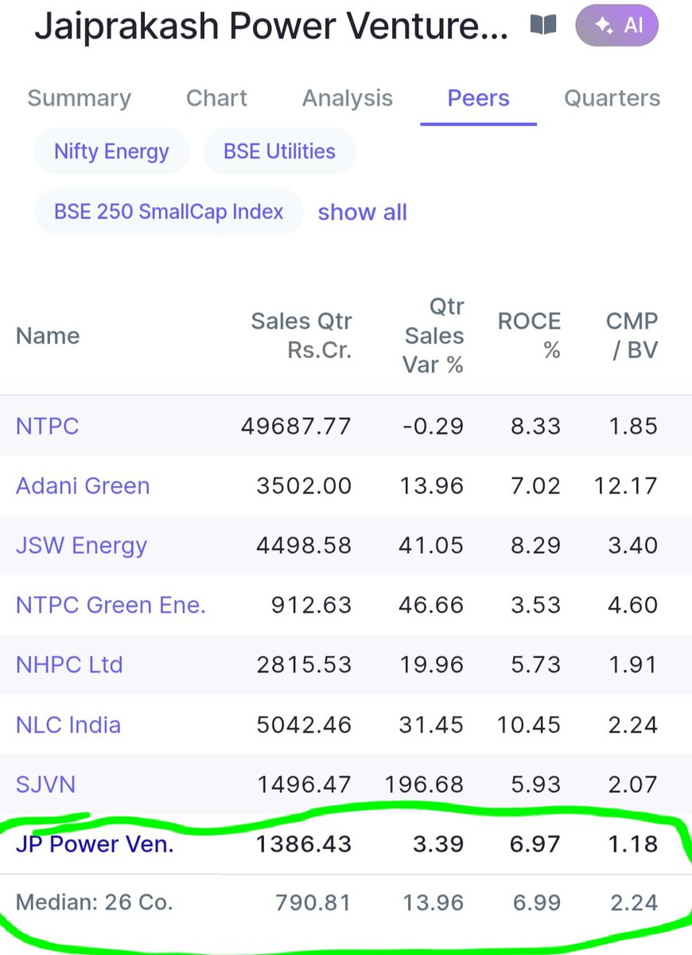Click the show all link

(x=363, y=212)
